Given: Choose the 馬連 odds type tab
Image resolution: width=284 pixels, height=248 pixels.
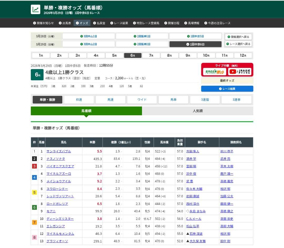Looking at the screenshot, I should pyautogui.click(x=110, y=100).
